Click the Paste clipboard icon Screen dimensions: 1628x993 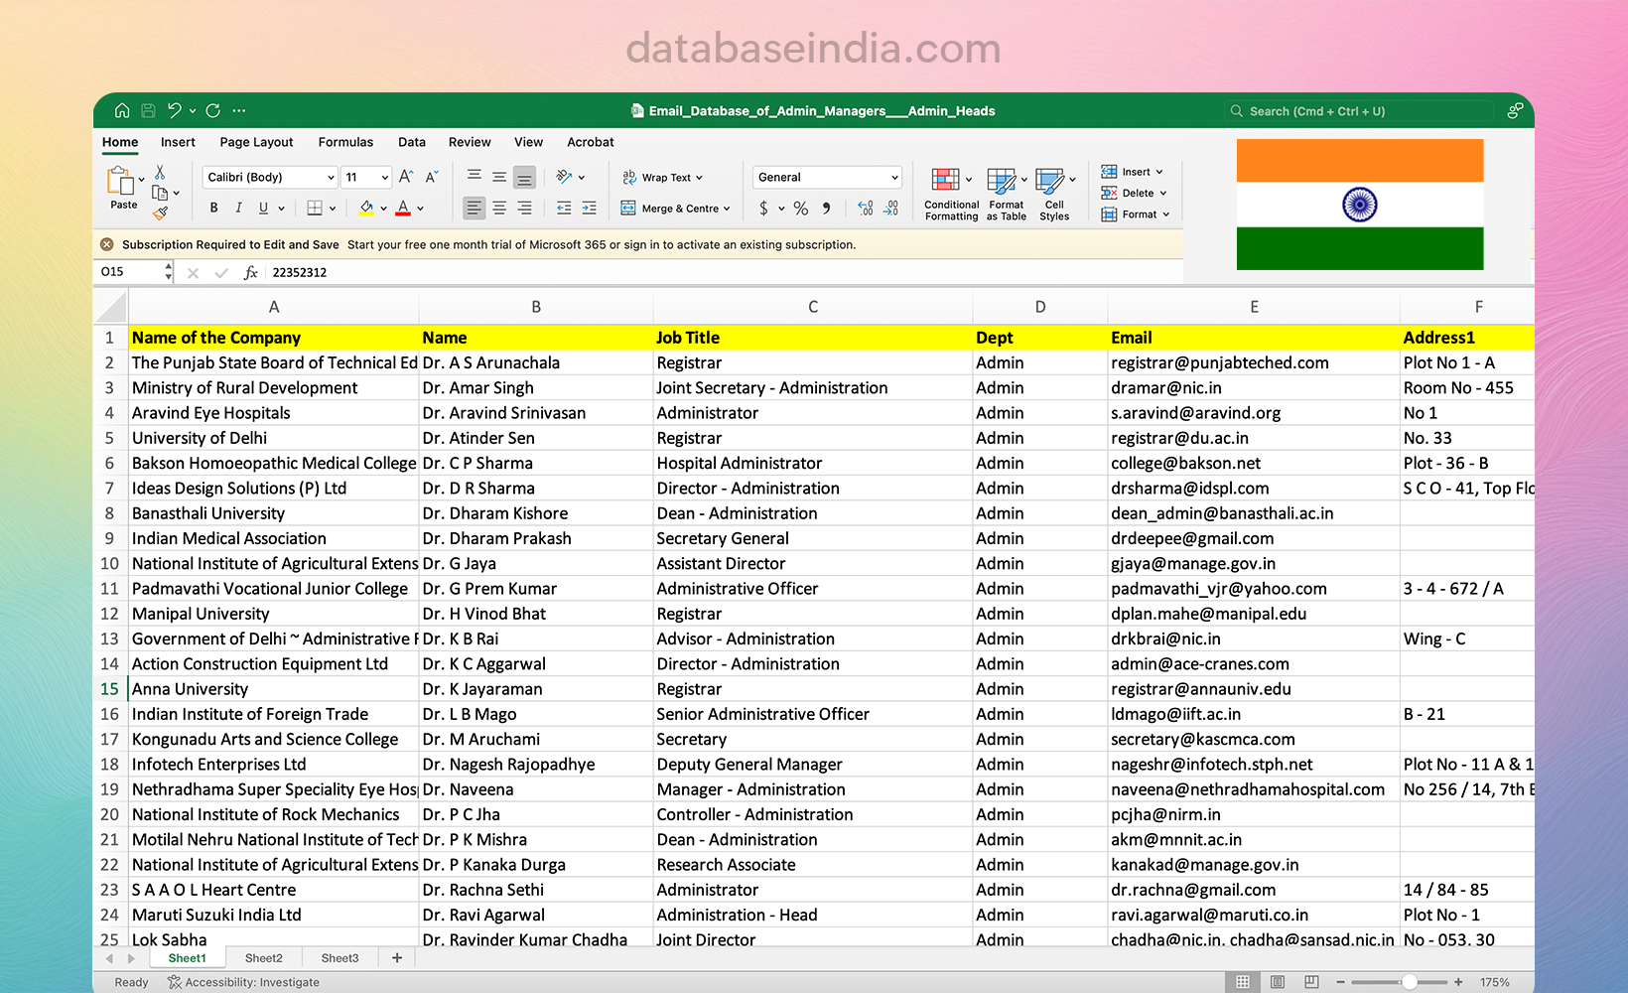(120, 181)
